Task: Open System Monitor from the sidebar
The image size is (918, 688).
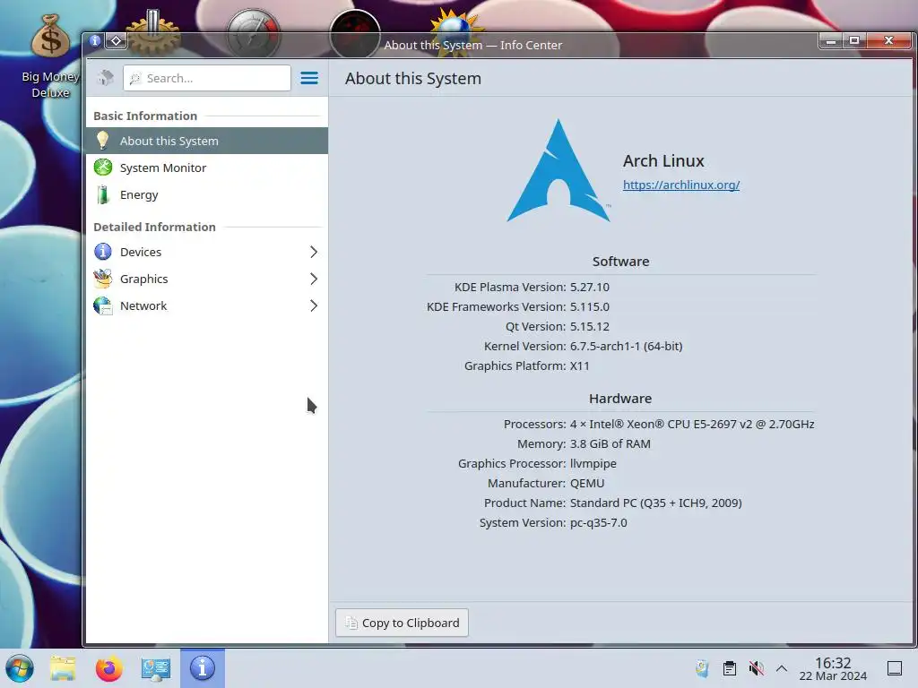Action: 207,168
